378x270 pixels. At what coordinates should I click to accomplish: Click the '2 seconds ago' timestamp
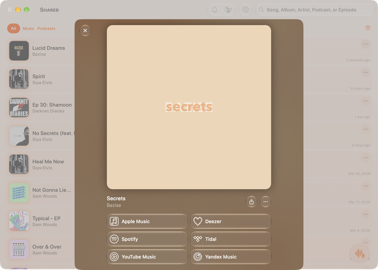pyautogui.click(x=358, y=60)
